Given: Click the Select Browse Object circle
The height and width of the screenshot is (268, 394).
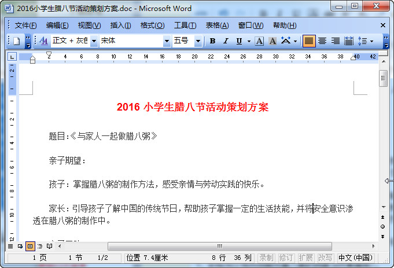Looking at the screenshot, I should pos(382,226).
